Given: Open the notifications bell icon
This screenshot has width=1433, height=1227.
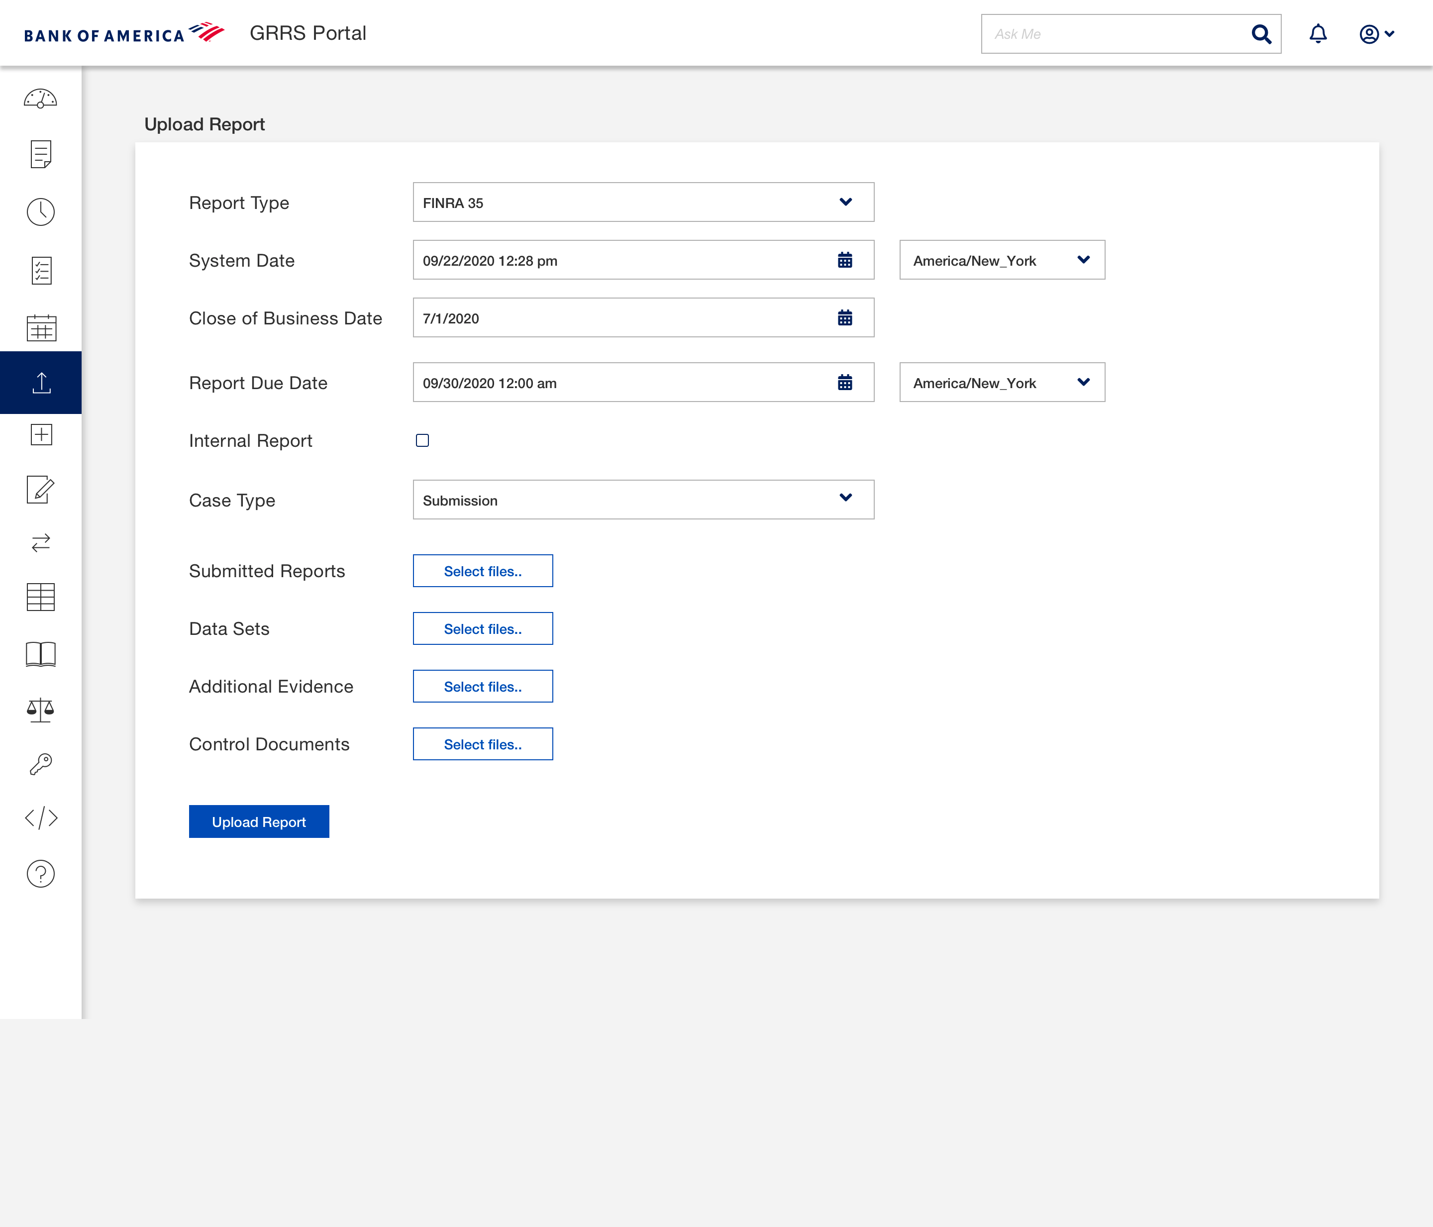Looking at the screenshot, I should click(1318, 34).
